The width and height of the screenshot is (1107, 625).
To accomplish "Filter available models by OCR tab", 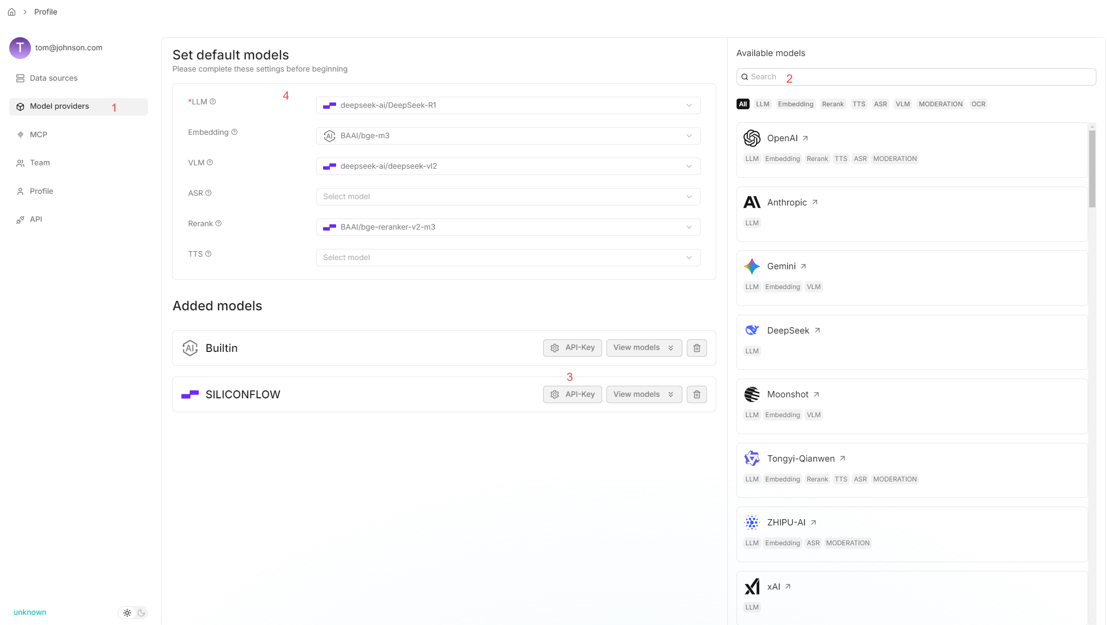I will click(978, 104).
